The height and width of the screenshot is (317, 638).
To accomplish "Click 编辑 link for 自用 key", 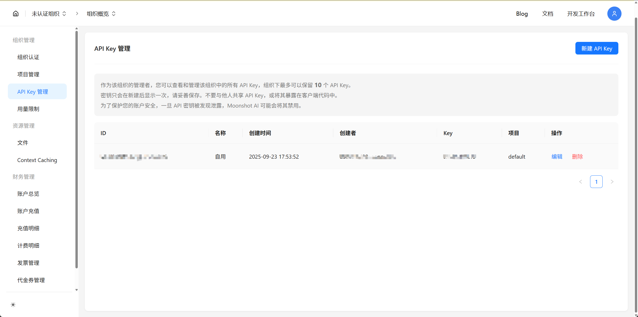I will click(557, 157).
